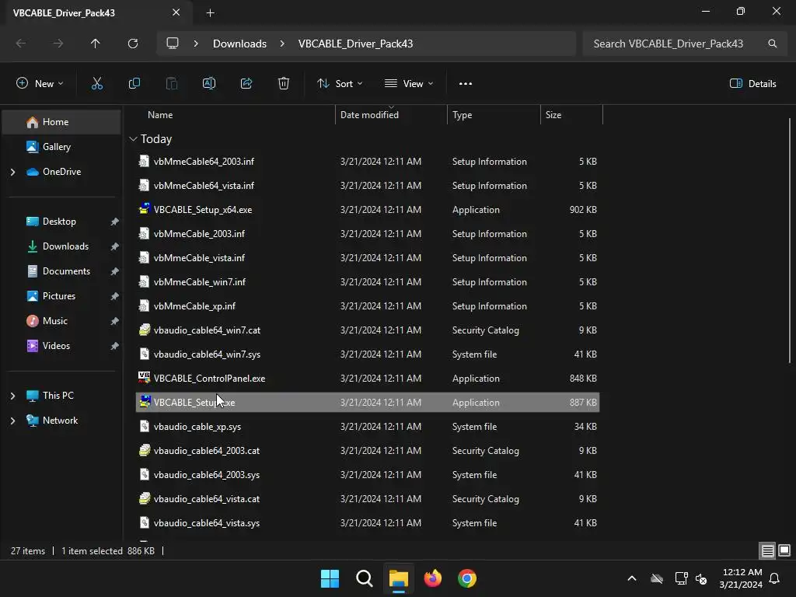This screenshot has width=796, height=597.
Task: Click the forward navigation arrow
Action: click(x=58, y=44)
